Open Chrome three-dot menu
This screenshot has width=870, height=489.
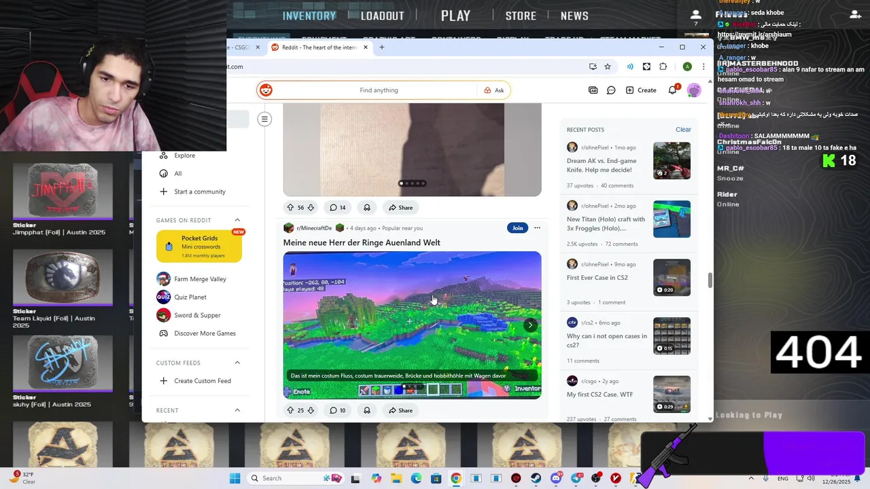pos(703,67)
